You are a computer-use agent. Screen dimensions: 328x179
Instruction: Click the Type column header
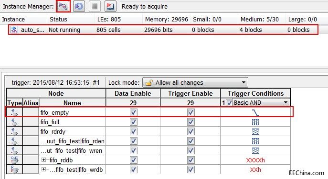(x=14, y=103)
